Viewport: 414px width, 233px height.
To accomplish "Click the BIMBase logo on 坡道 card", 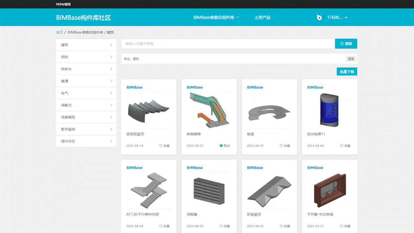I will tap(255, 87).
